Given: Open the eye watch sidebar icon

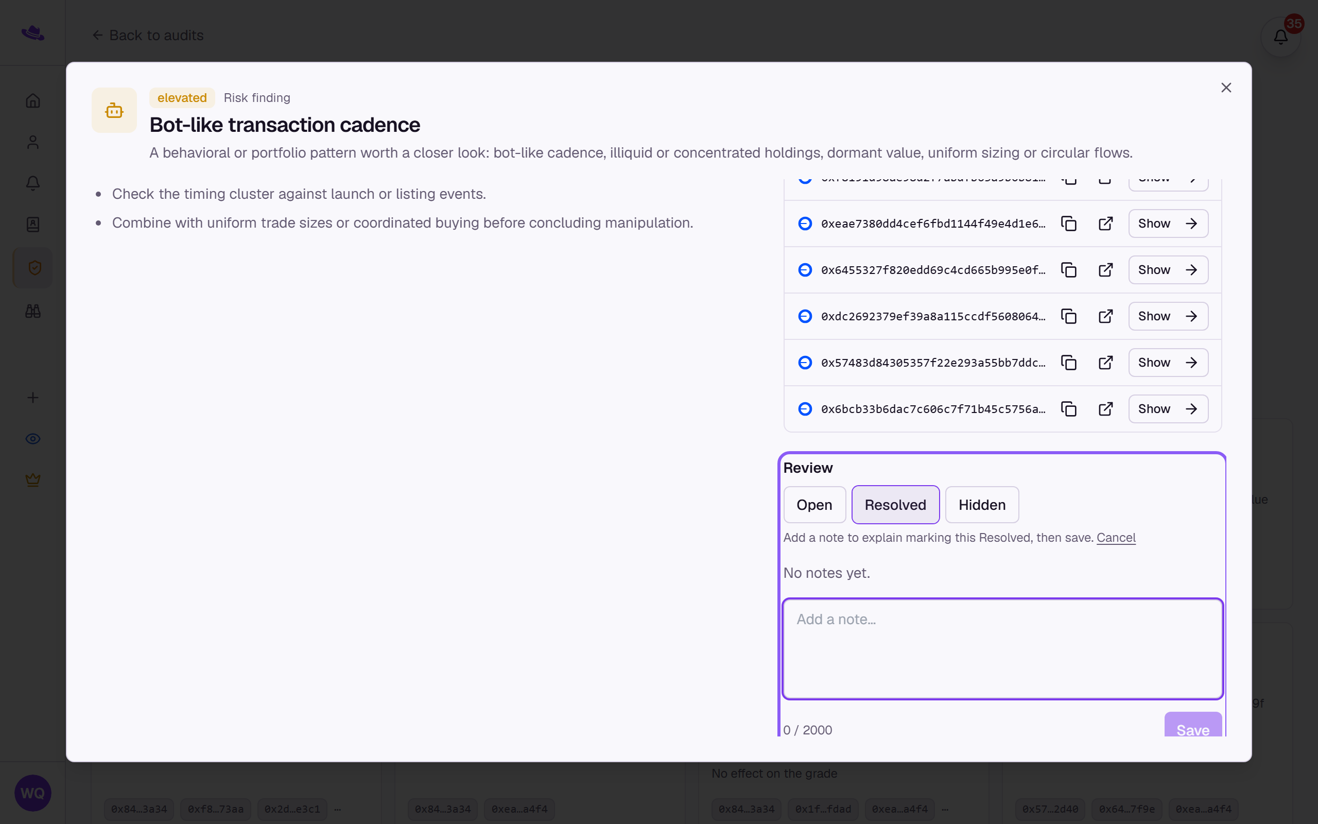Looking at the screenshot, I should 32,439.
